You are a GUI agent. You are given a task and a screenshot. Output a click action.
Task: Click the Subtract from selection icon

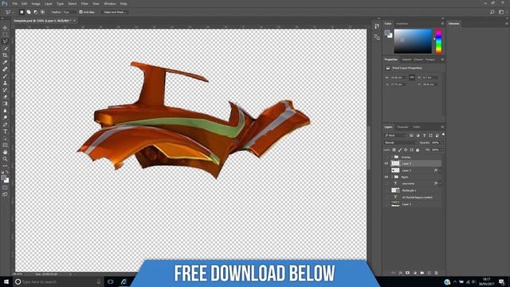click(35, 12)
